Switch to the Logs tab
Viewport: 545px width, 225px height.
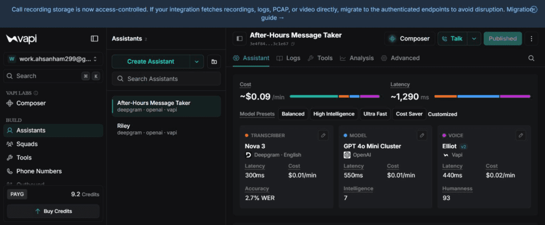pos(288,58)
